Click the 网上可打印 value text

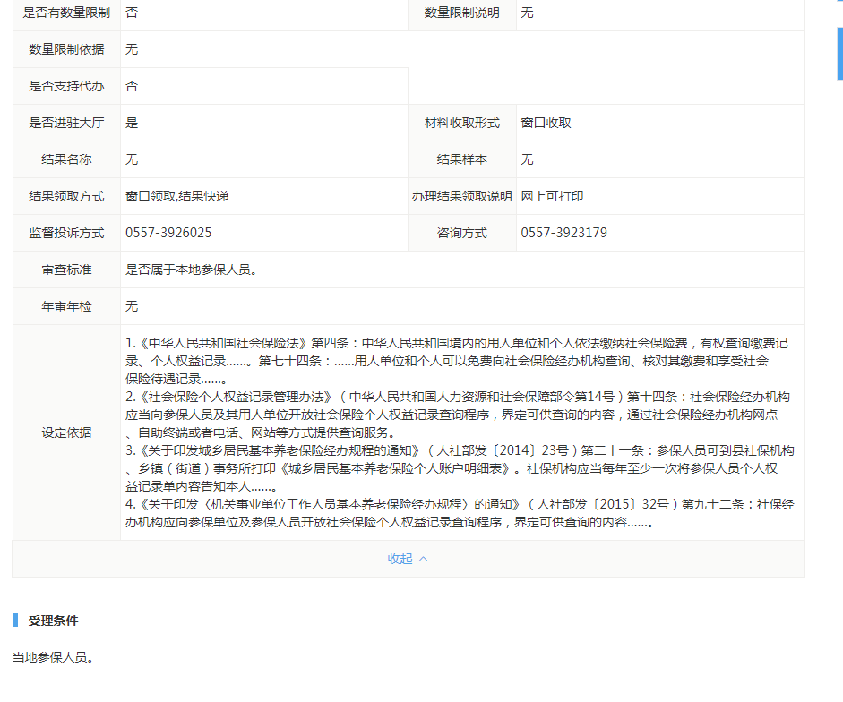pos(552,196)
